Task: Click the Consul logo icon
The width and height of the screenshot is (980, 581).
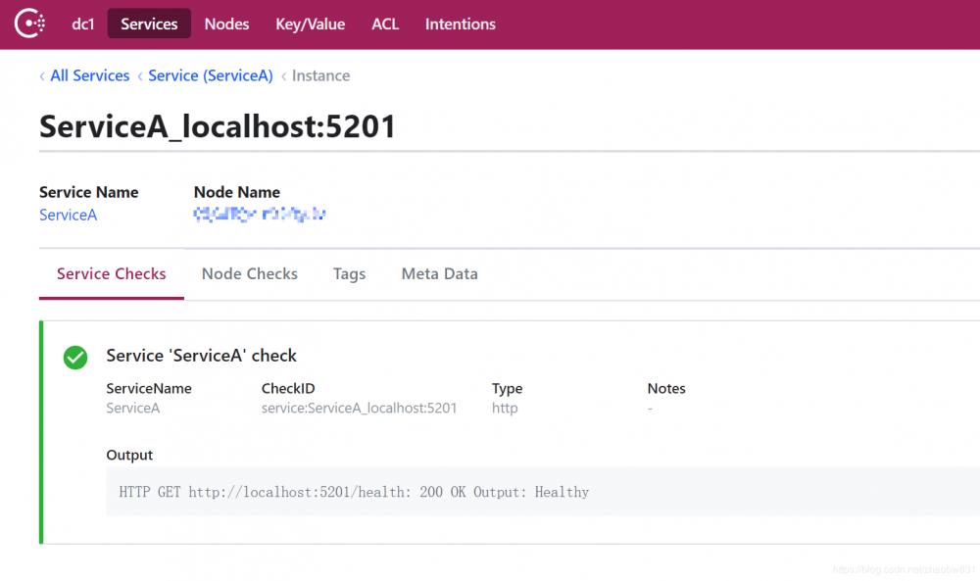Action: [29, 24]
